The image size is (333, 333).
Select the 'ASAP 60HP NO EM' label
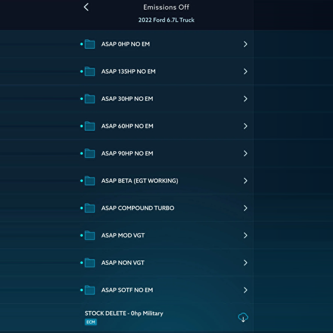point(127,126)
